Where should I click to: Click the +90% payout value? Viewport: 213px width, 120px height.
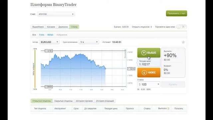point(170,55)
